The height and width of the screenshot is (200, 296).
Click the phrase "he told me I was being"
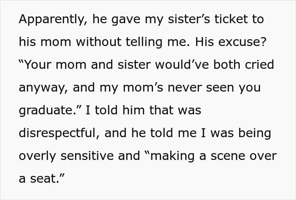tap(201, 133)
